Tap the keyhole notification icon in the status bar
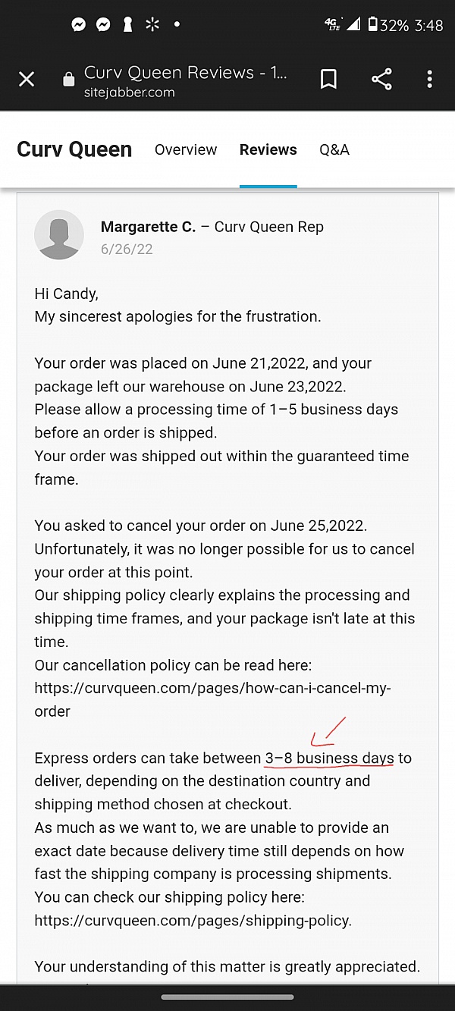455x1011 pixels. coord(128,24)
